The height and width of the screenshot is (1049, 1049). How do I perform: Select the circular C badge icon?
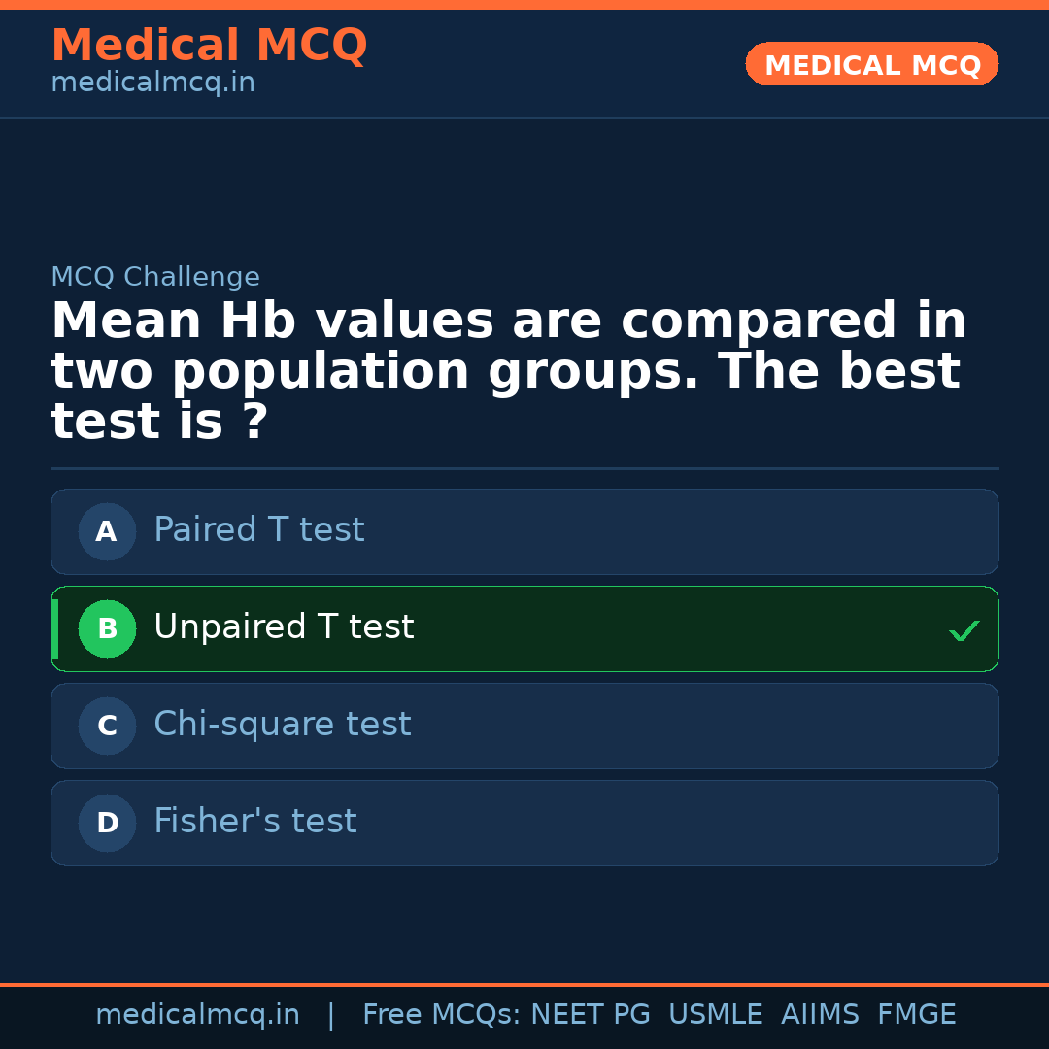tap(107, 726)
